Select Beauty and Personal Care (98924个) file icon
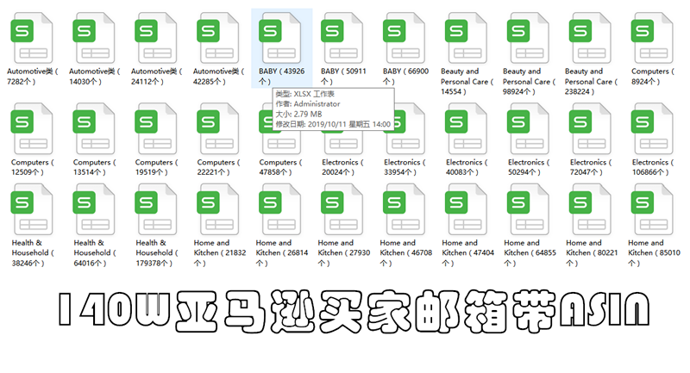Screen dimensions: 690x373 click(529, 38)
